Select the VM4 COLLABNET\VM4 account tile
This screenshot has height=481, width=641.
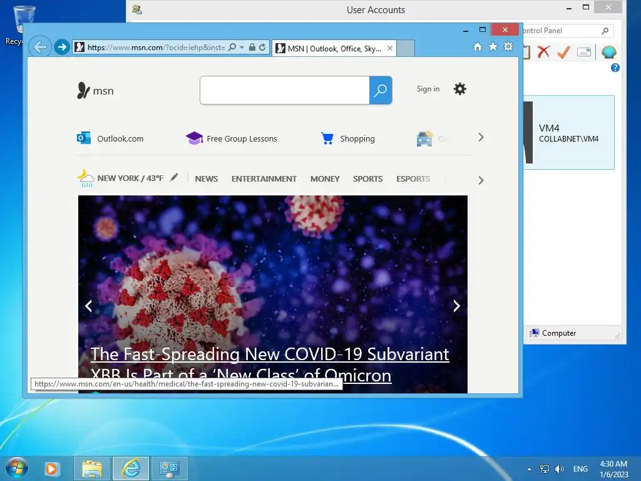(568, 133)
